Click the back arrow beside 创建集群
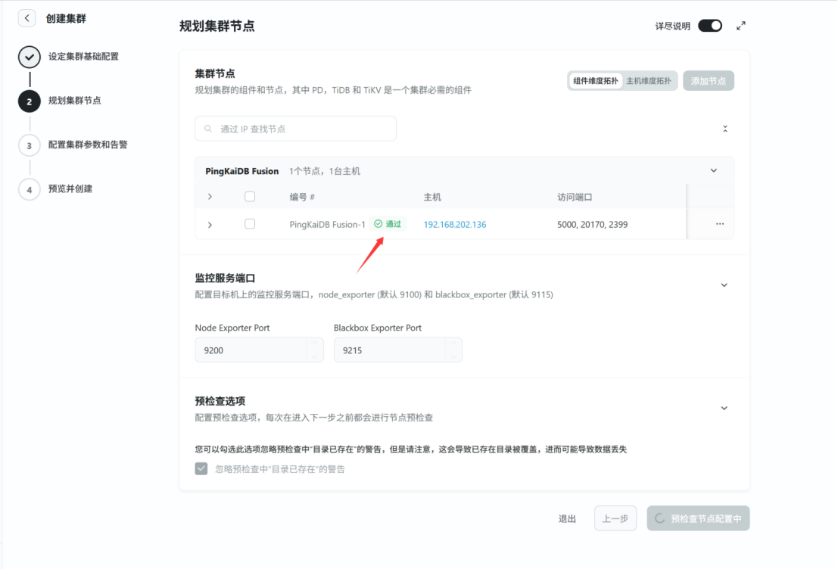This screenshot has width=838, height=569. [26, 17]
